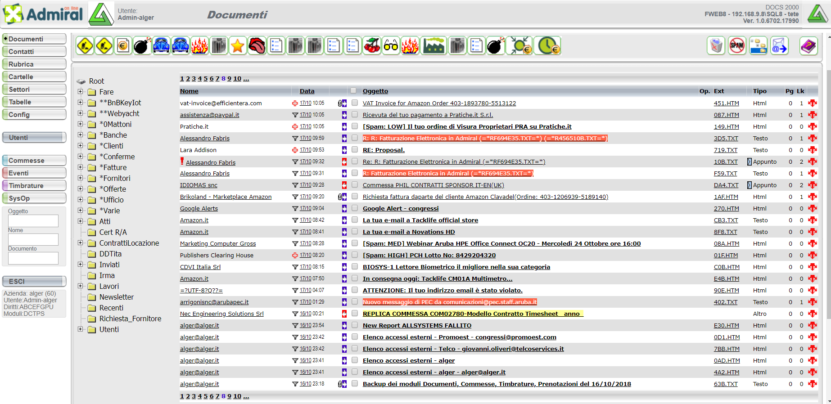Viewport: 831px width, 404px height.
Task: Click the trash bin delete icon
Action: pos(716,45)
